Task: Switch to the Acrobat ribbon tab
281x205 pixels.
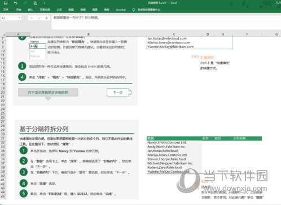Action: 121,10
